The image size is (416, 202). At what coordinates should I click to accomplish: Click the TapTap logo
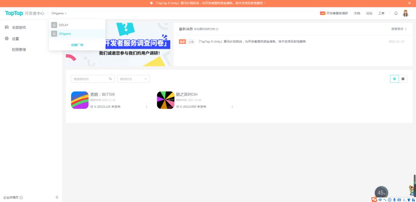[14, 13]
